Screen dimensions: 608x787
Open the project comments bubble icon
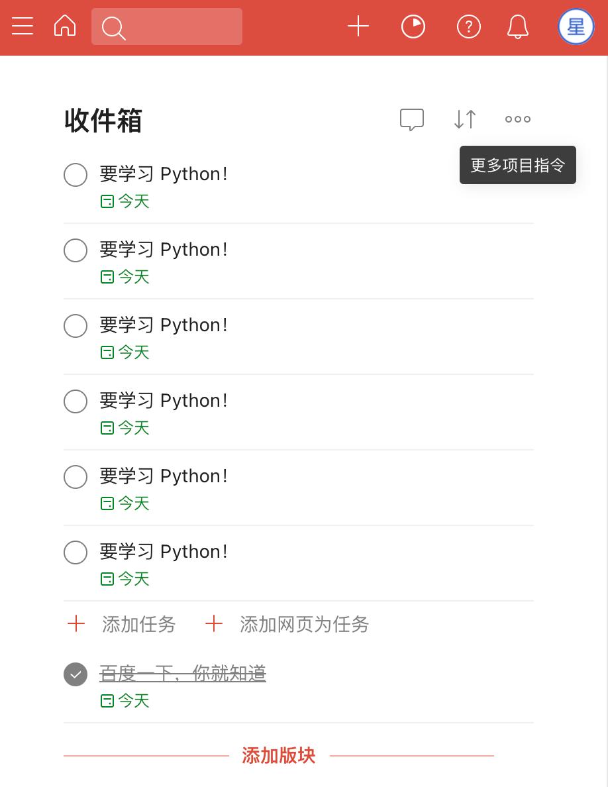pyautogui.click(x=412, y=119)
